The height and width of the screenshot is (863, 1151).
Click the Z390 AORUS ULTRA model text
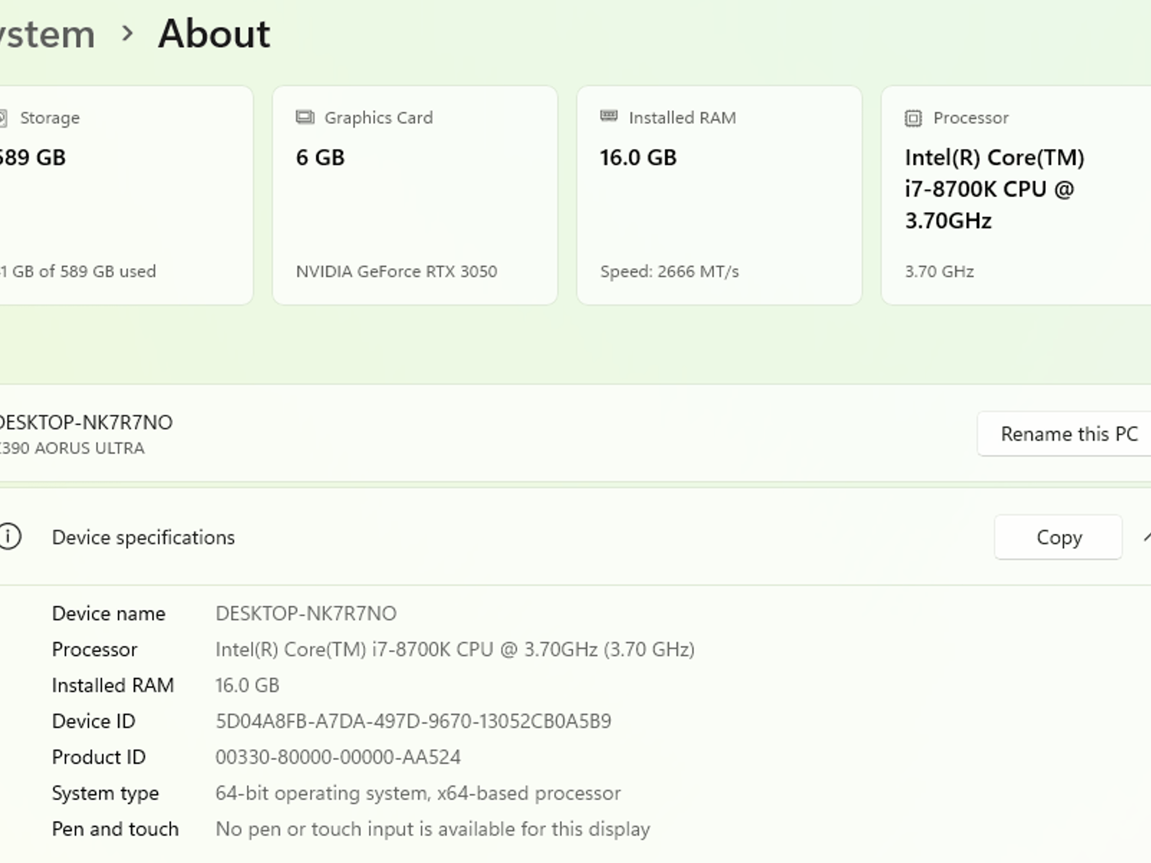(72, 448)
